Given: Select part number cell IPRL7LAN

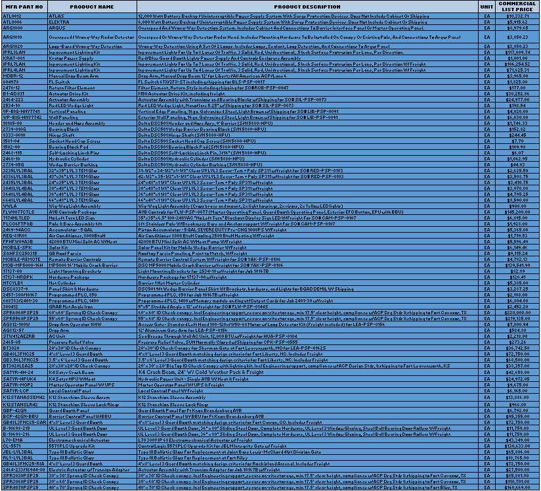Looking at the screenshot, I should [x=24, y=64].
